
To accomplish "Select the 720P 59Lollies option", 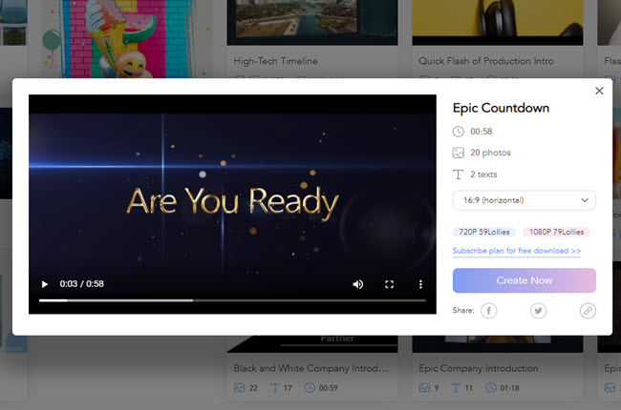I will click(484, 232).
